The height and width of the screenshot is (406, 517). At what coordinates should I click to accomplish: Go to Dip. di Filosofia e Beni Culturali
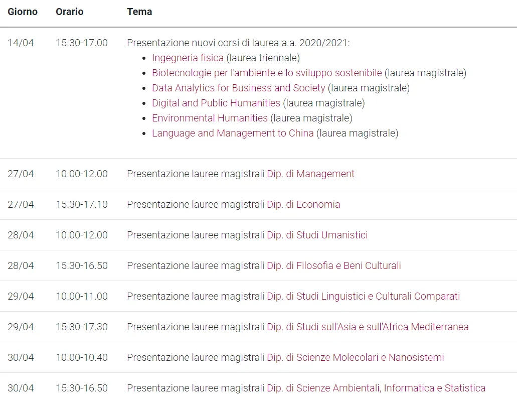click(x=333, y=265)
